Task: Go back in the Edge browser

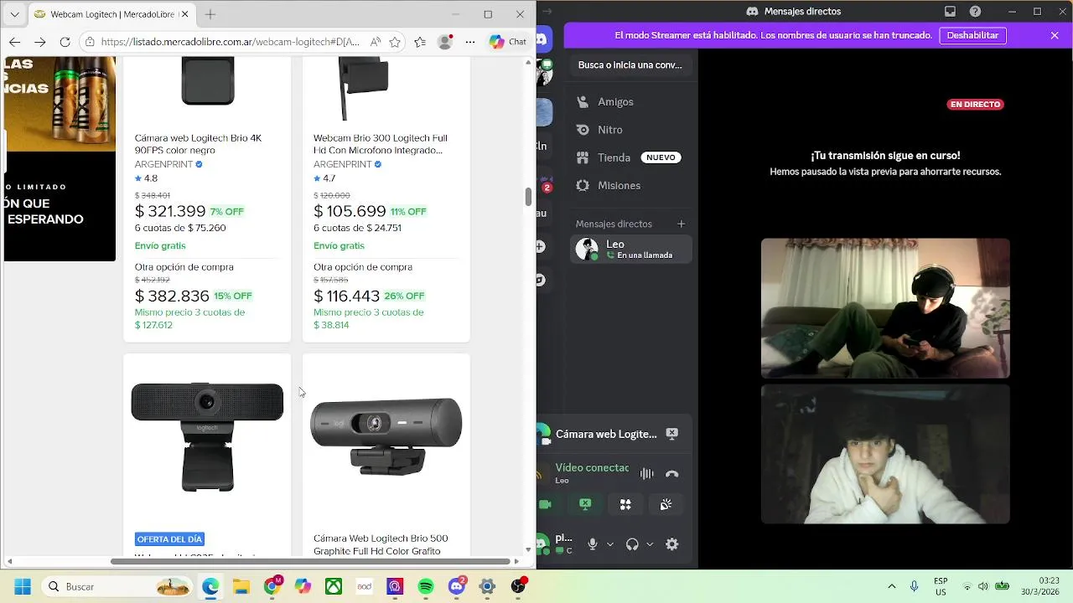Action: (x=14, y=42)
